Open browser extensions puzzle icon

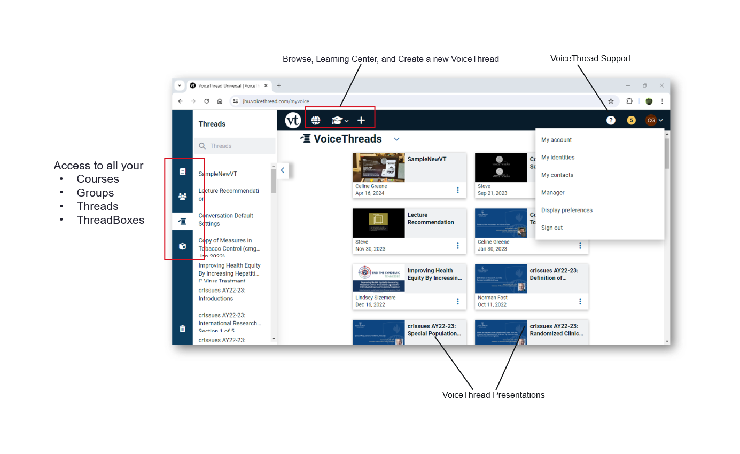click(x=629, y=101)
